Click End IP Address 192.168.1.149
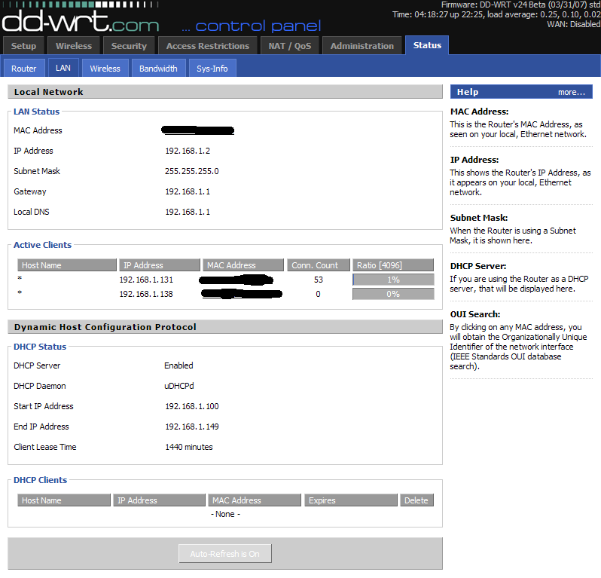The width and height of the screenshot is (601, 578). tap(191, 427)
